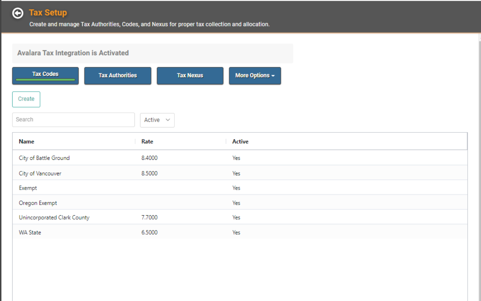Click the 8.4000 rate value
This screenshot has width=481, height=301.
click(x=150, y=158)
